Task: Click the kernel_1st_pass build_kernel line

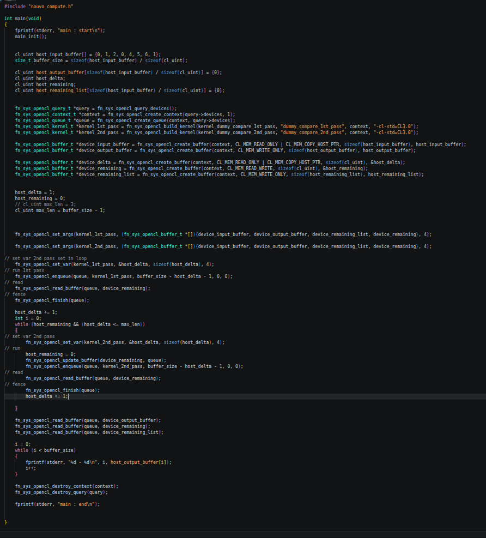Action: pyautogui.click(x=216, y=126)
